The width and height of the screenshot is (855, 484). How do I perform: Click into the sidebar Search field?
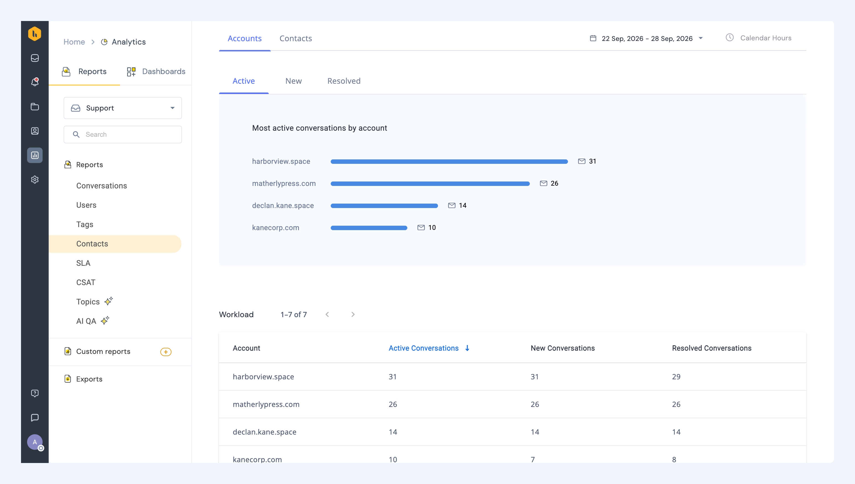[123, 134]
